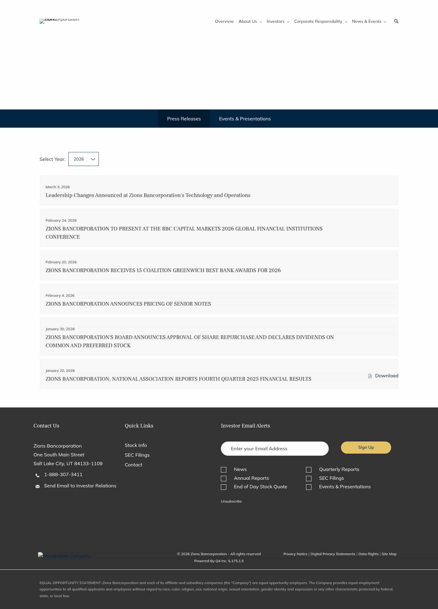Click the March 3, 2026 date text
The height and width of the screenshot is (609, 438).
(58, 187)
